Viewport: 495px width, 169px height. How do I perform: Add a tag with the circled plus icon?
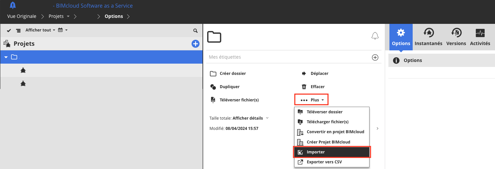tap(375, 57)
